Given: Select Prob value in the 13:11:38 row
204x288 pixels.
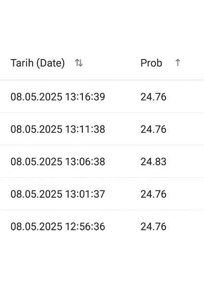Looking at the screenshot, I should point(153,129).
